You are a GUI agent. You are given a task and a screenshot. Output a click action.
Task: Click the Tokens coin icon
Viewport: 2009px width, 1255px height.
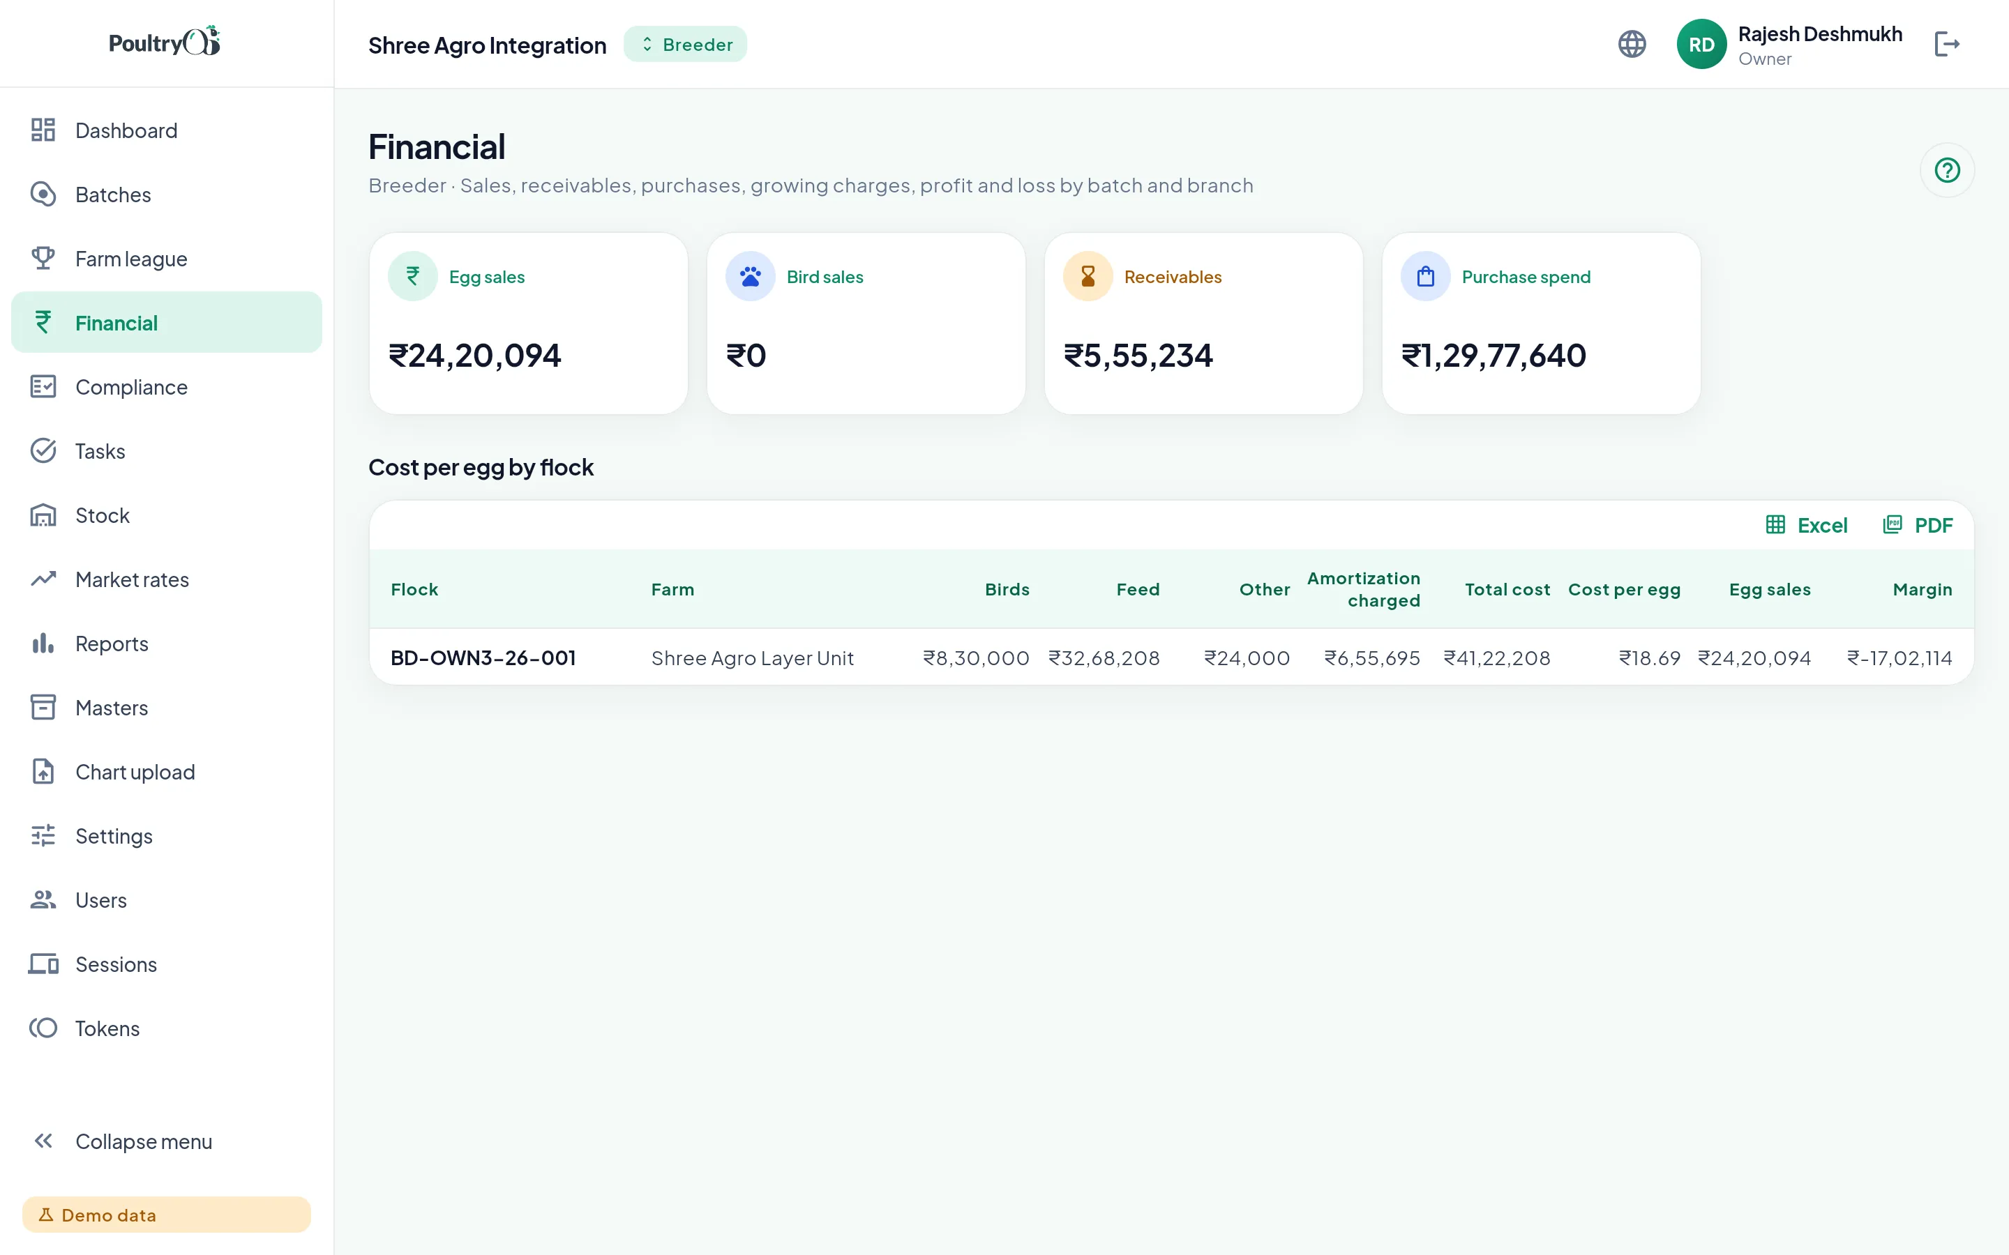click(x=43, y=1028)
